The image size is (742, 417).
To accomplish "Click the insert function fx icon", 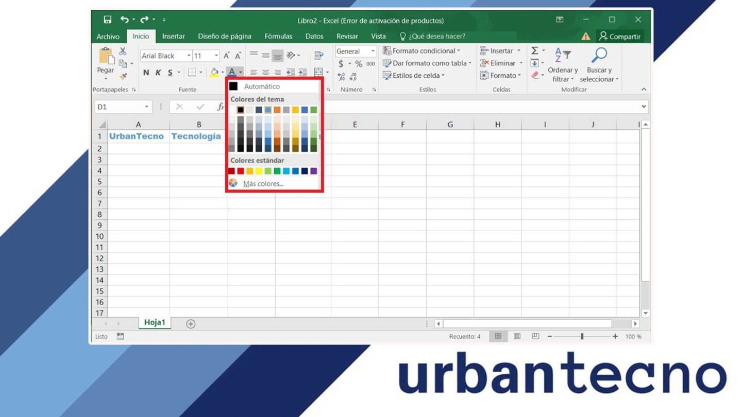I will [x=221, y=107].
